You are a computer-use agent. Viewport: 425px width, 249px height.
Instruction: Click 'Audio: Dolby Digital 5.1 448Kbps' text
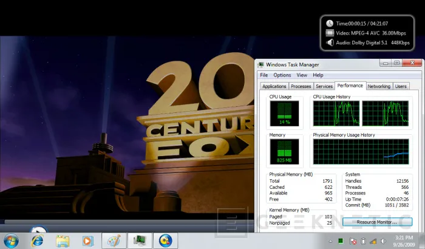pyautogui.click(x=373, y=43)
